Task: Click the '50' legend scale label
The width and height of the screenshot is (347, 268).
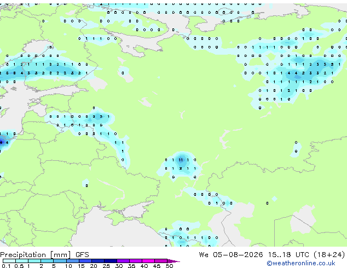Action: coord(170,266)
